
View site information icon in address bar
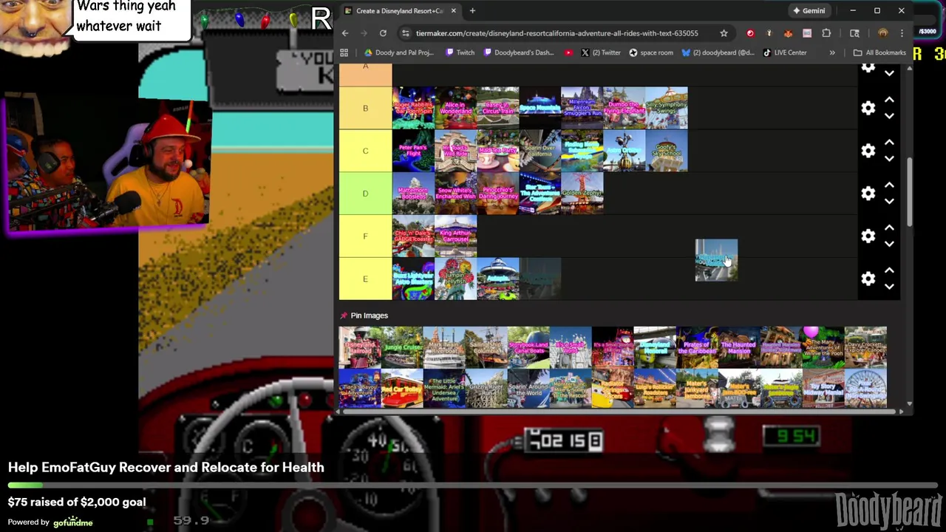pyautogui.click(x=405, y=33)
